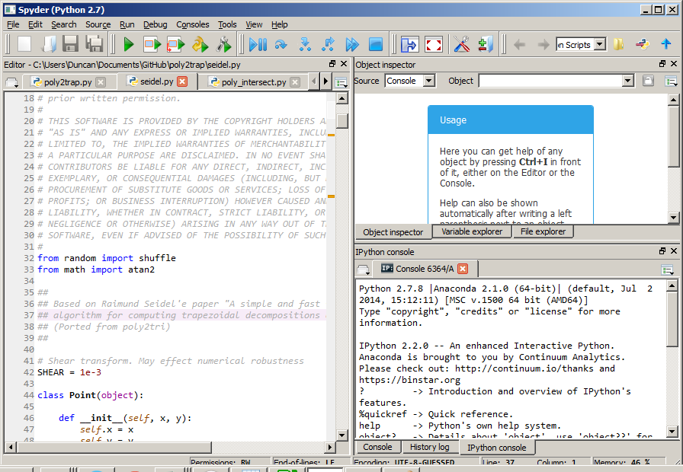The image size is (683, 472).
Task: Open the PYTHONPATH manager icon
Action: pyautogui.click(x=486, y=45)
